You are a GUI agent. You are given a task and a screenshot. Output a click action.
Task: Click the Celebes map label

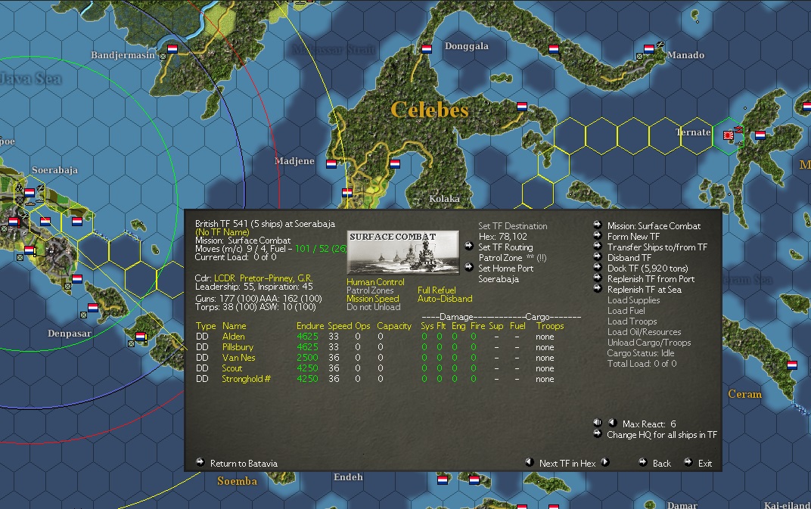tap(429, 110)
